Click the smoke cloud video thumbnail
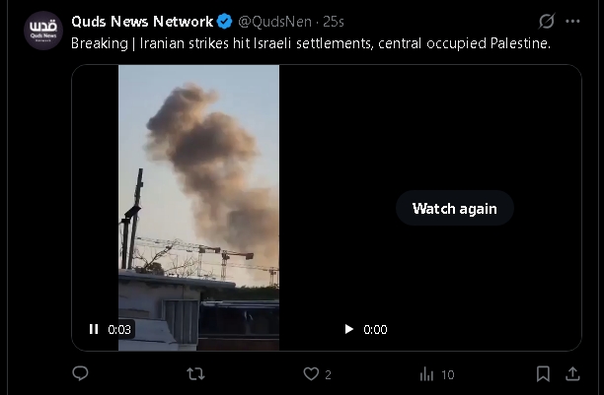604x395 pixels. pyautogui.click(x=198, y=208)
